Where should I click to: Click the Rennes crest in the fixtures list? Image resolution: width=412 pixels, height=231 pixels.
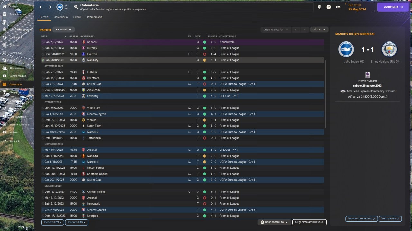84,42
